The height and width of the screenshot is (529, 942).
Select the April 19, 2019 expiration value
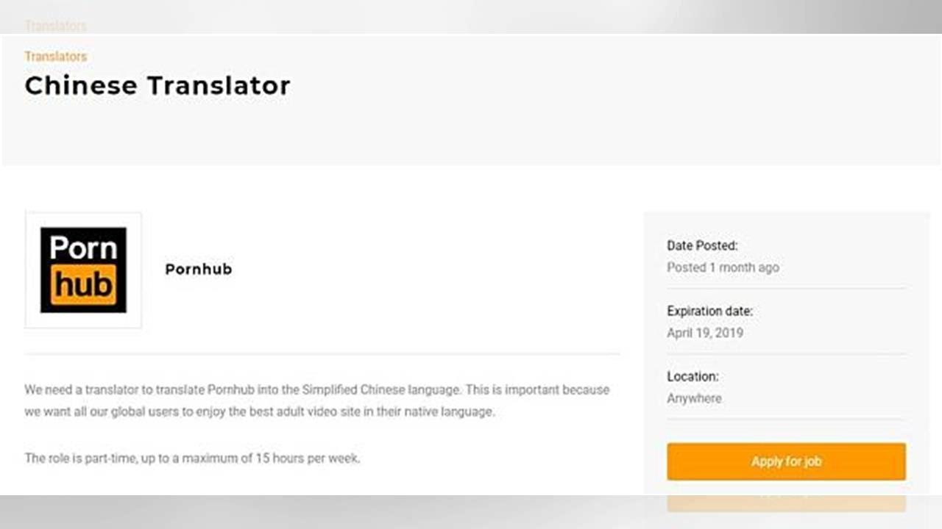[705, 333]
